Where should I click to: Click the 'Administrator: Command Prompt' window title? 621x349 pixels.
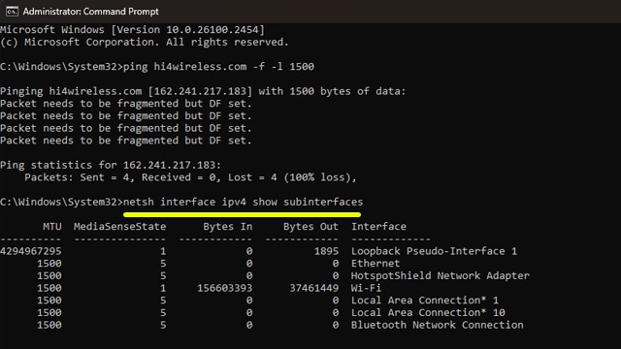pos(90,12)
